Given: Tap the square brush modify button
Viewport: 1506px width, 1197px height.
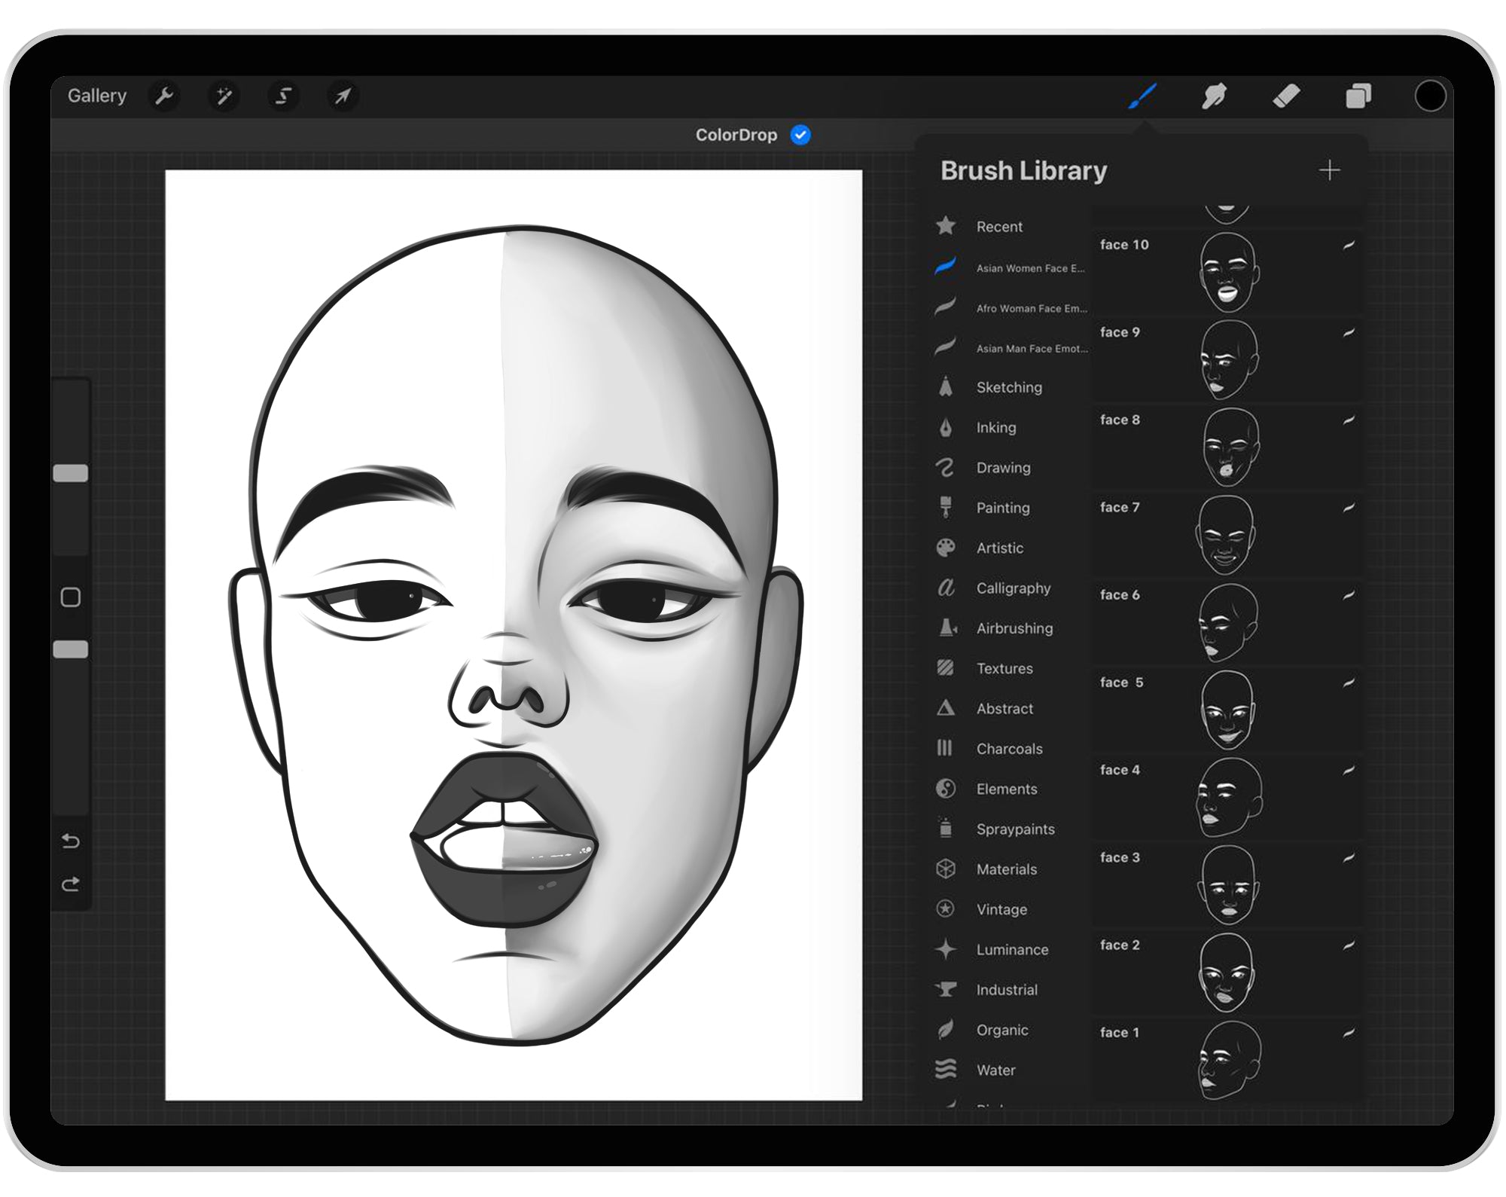Looking at the screenshot, I should coord(72,597).
